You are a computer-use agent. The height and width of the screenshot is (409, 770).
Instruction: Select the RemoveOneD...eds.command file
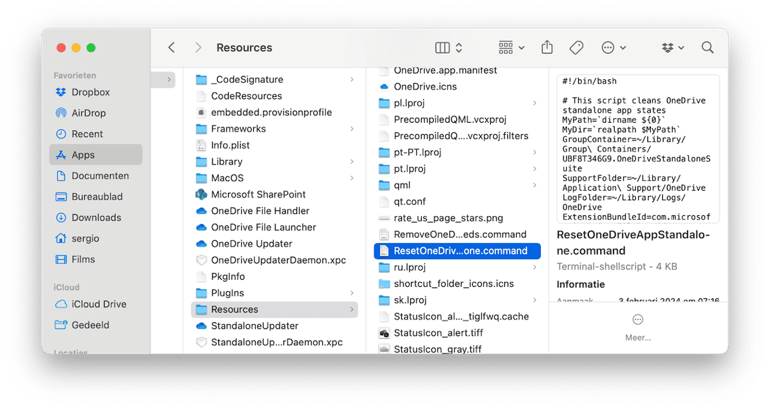click(457, 234)
